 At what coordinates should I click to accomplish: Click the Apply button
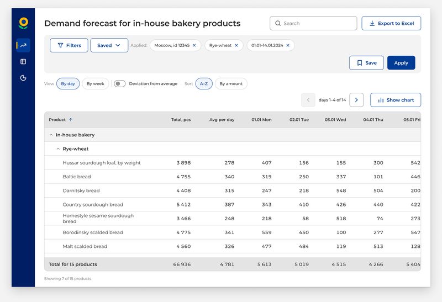(401, 63)
